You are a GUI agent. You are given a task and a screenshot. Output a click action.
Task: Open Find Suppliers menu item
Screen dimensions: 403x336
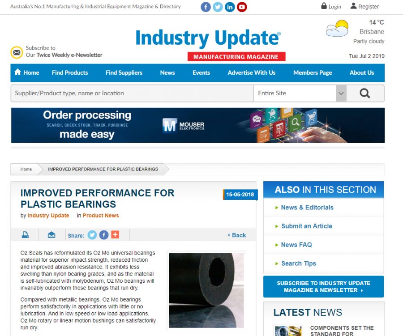click(x=124, y=72)
